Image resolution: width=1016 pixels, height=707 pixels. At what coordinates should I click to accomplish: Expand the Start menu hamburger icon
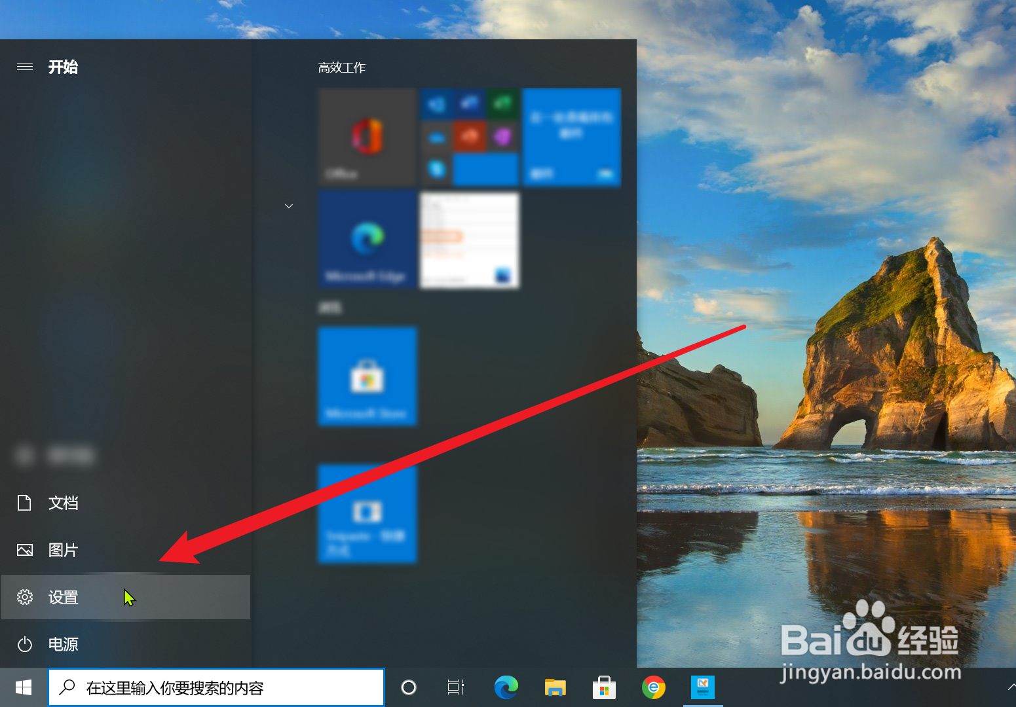[24, 66]
